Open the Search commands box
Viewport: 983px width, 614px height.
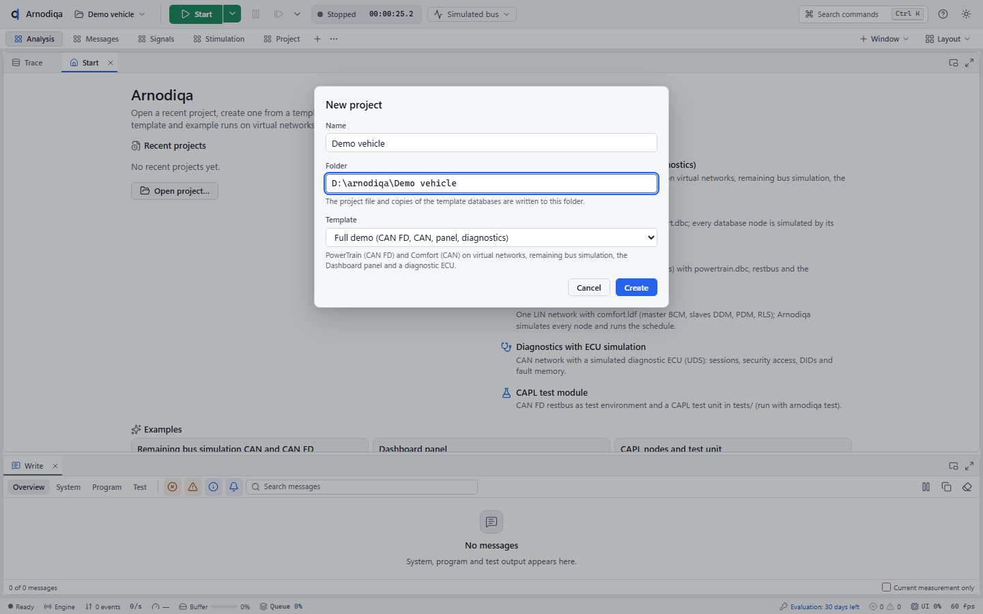[864, 14]
